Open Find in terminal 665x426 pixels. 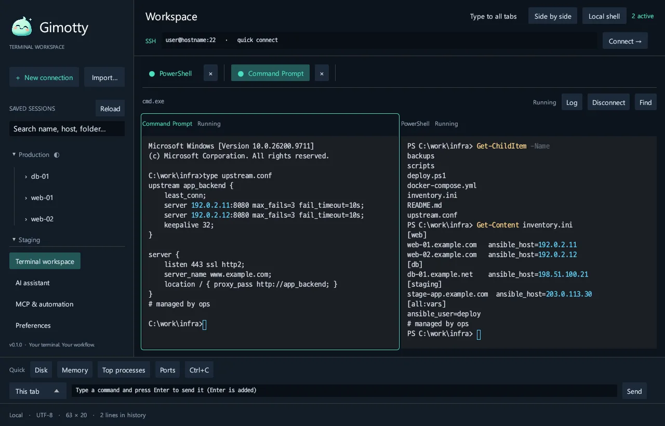pos(646,102)
